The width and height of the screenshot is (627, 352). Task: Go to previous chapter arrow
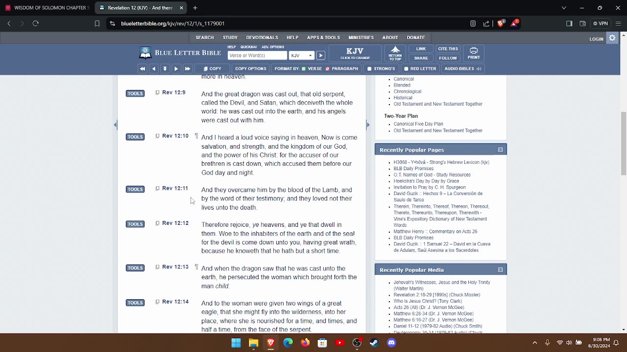pyautogui.click(x=154, y=69)
